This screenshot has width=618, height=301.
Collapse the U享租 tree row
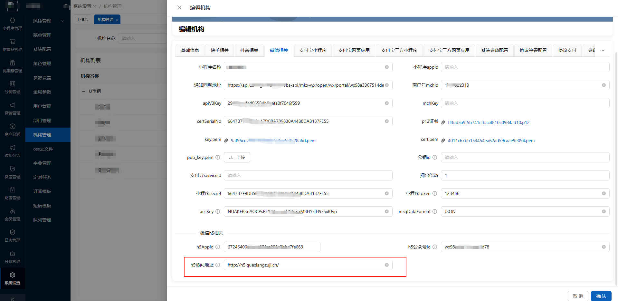tap(83, 91)
